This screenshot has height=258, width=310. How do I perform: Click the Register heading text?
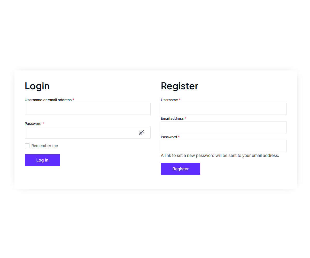pos(180,86)
